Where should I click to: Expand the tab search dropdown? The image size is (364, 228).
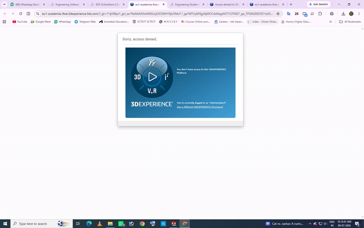(x=4, y=4)
